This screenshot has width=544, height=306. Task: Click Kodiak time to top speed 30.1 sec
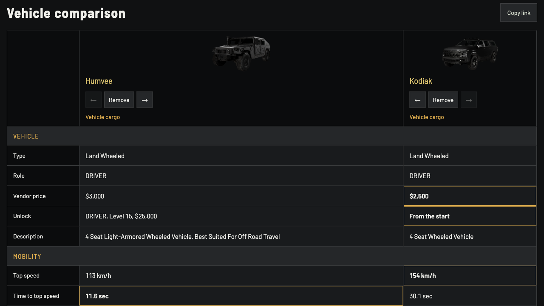pos(421,296)
